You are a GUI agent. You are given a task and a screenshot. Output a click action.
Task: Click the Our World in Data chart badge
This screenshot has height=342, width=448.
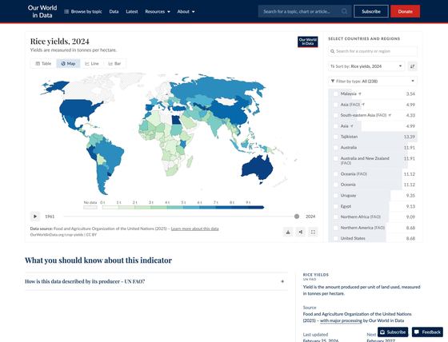(308, 42)
